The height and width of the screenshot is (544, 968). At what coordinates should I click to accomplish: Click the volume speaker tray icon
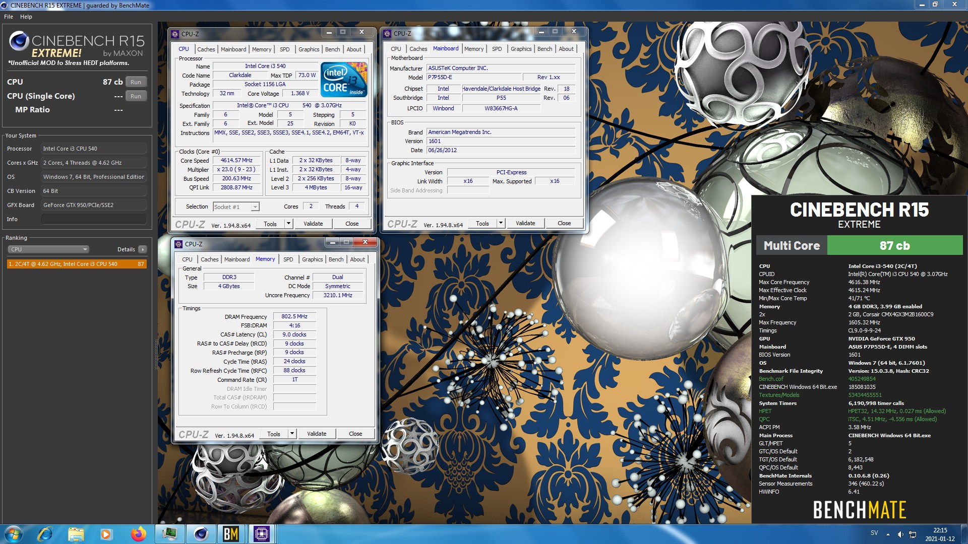900,534
